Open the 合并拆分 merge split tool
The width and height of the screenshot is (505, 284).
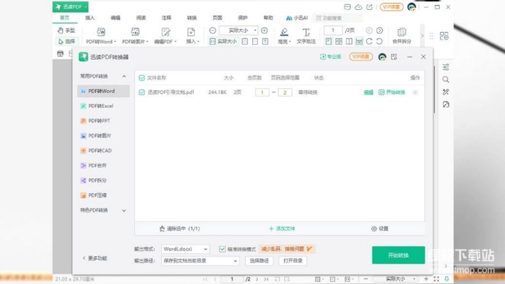click(x=401, y=35)
